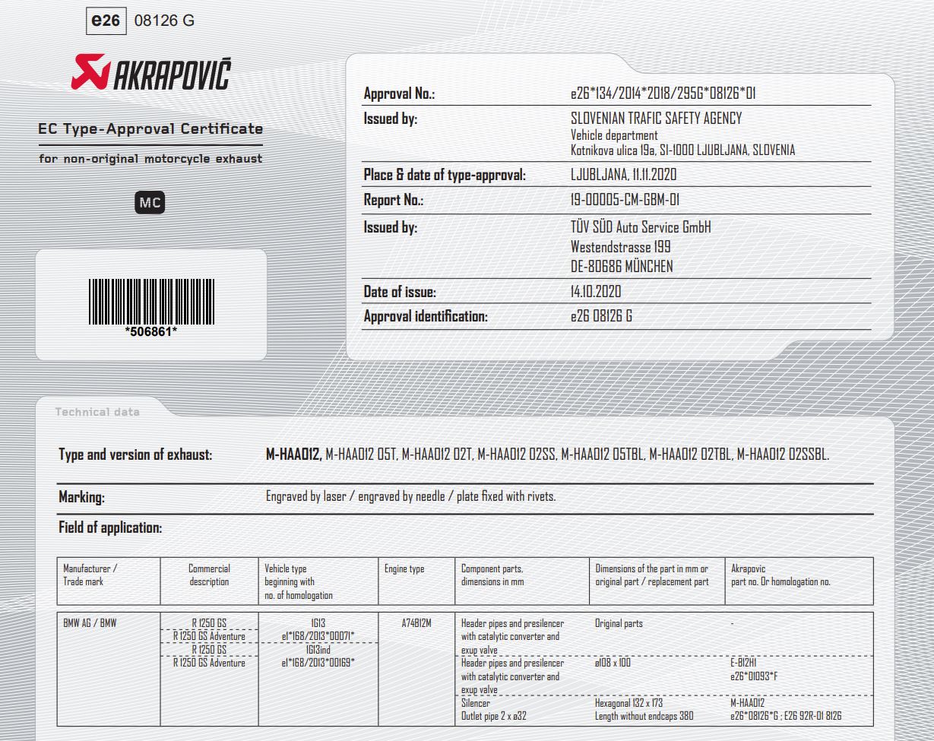Viewport: 934px width, 741px height.
Task: Select first 'R 1250 GS' table entry
Action: click(209, 624)
